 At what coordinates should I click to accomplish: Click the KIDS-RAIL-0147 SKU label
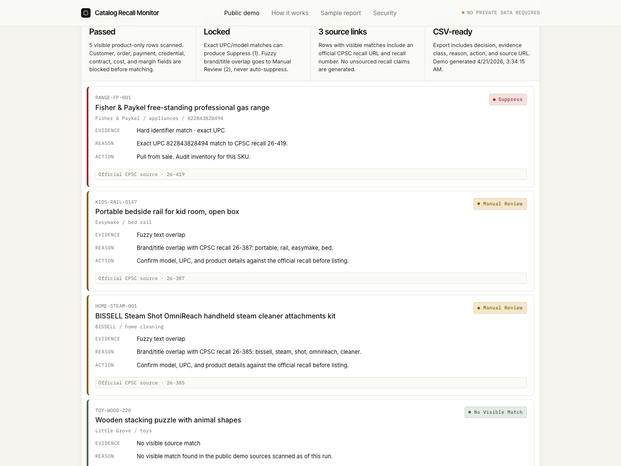116,202
